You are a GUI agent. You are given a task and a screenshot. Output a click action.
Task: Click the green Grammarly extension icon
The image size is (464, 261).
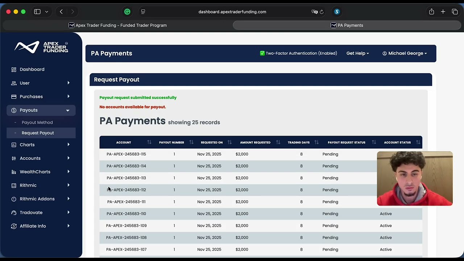[127, 12]
